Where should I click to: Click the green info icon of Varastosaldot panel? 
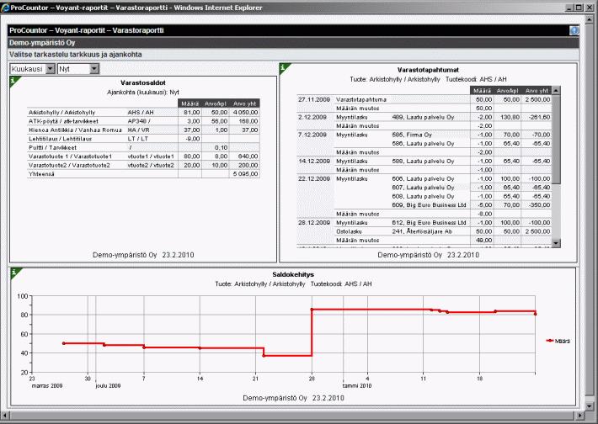[x=14, y=81]
